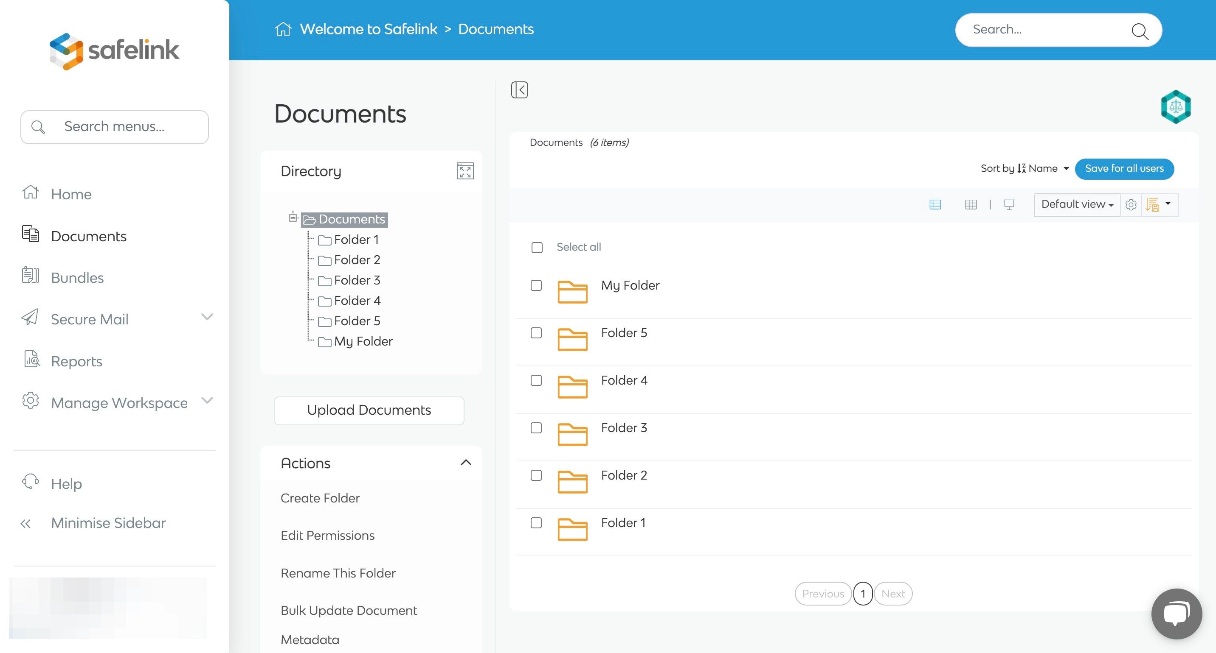Click the Upload Documents button
Image resolution: width=1216 pixels, height=653 pixels.
click(x=369, y=410)
